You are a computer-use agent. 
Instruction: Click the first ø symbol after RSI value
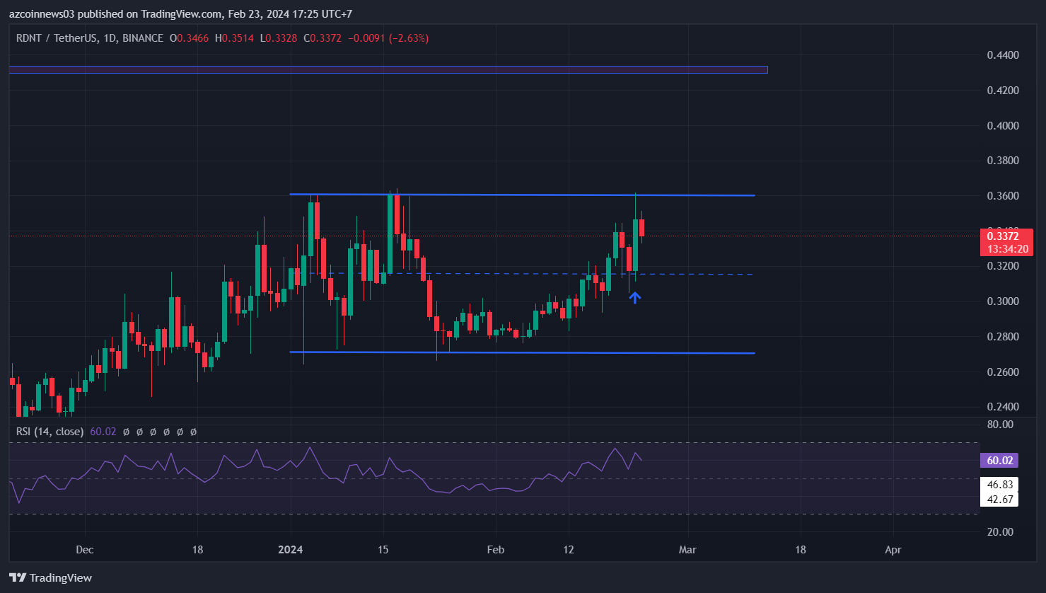pyautogui.click(x=126, y=432)
